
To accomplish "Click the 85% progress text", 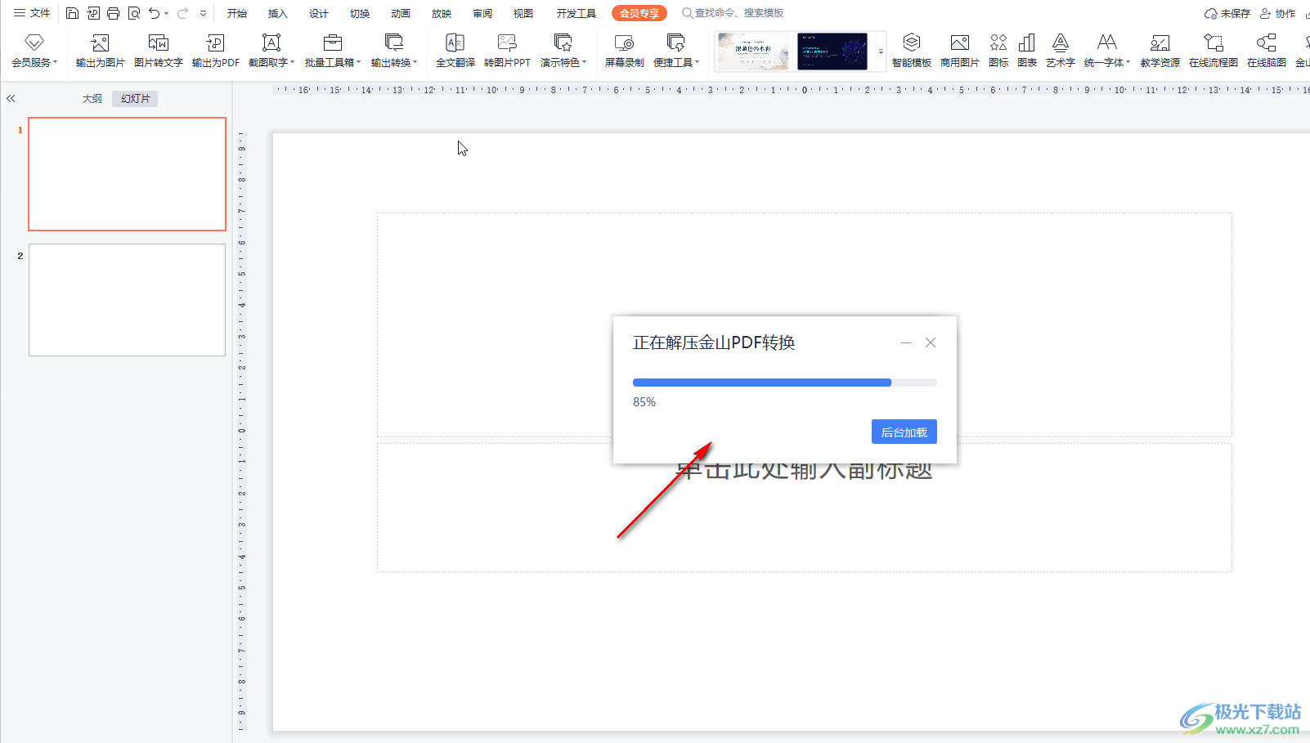I will point(644,402).
